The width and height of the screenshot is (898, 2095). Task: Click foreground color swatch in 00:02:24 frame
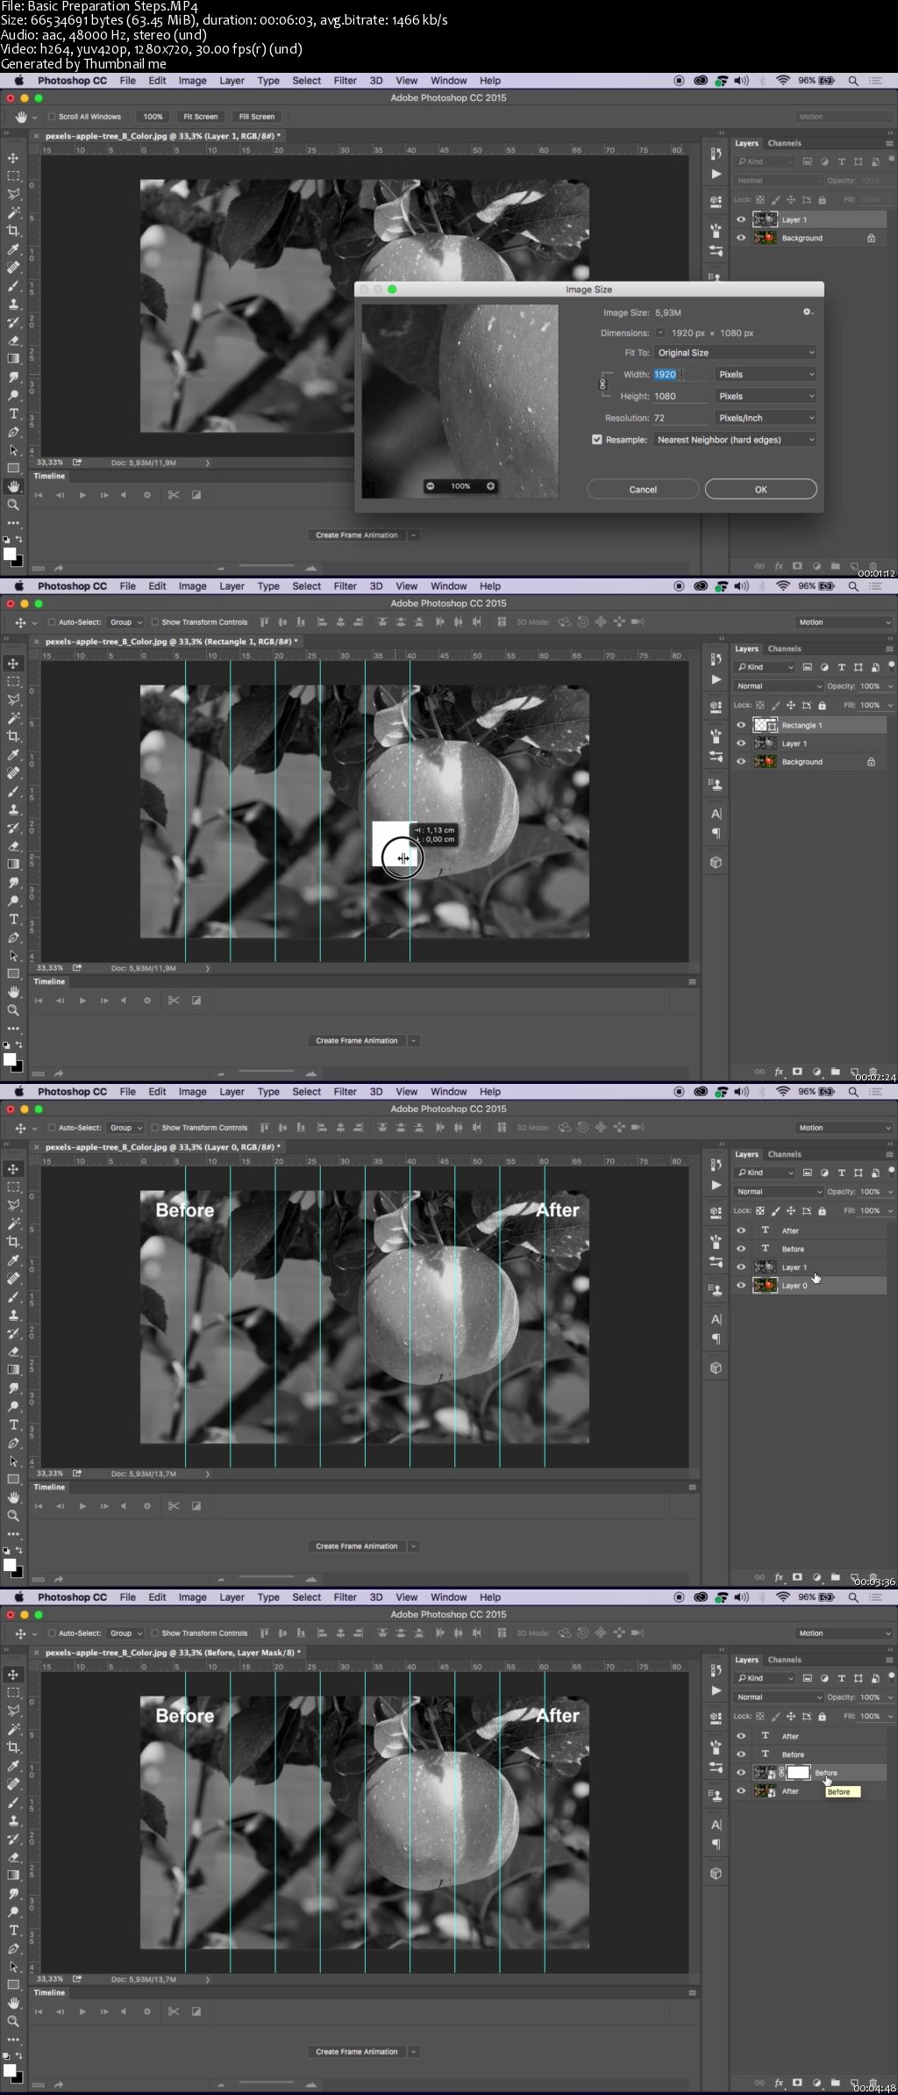(10, 1059)
